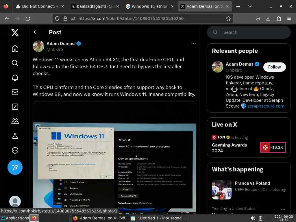This screenshot has width=296, height=222.
Task: Go back with the Post back arrow
Action: tap(36, 32)
